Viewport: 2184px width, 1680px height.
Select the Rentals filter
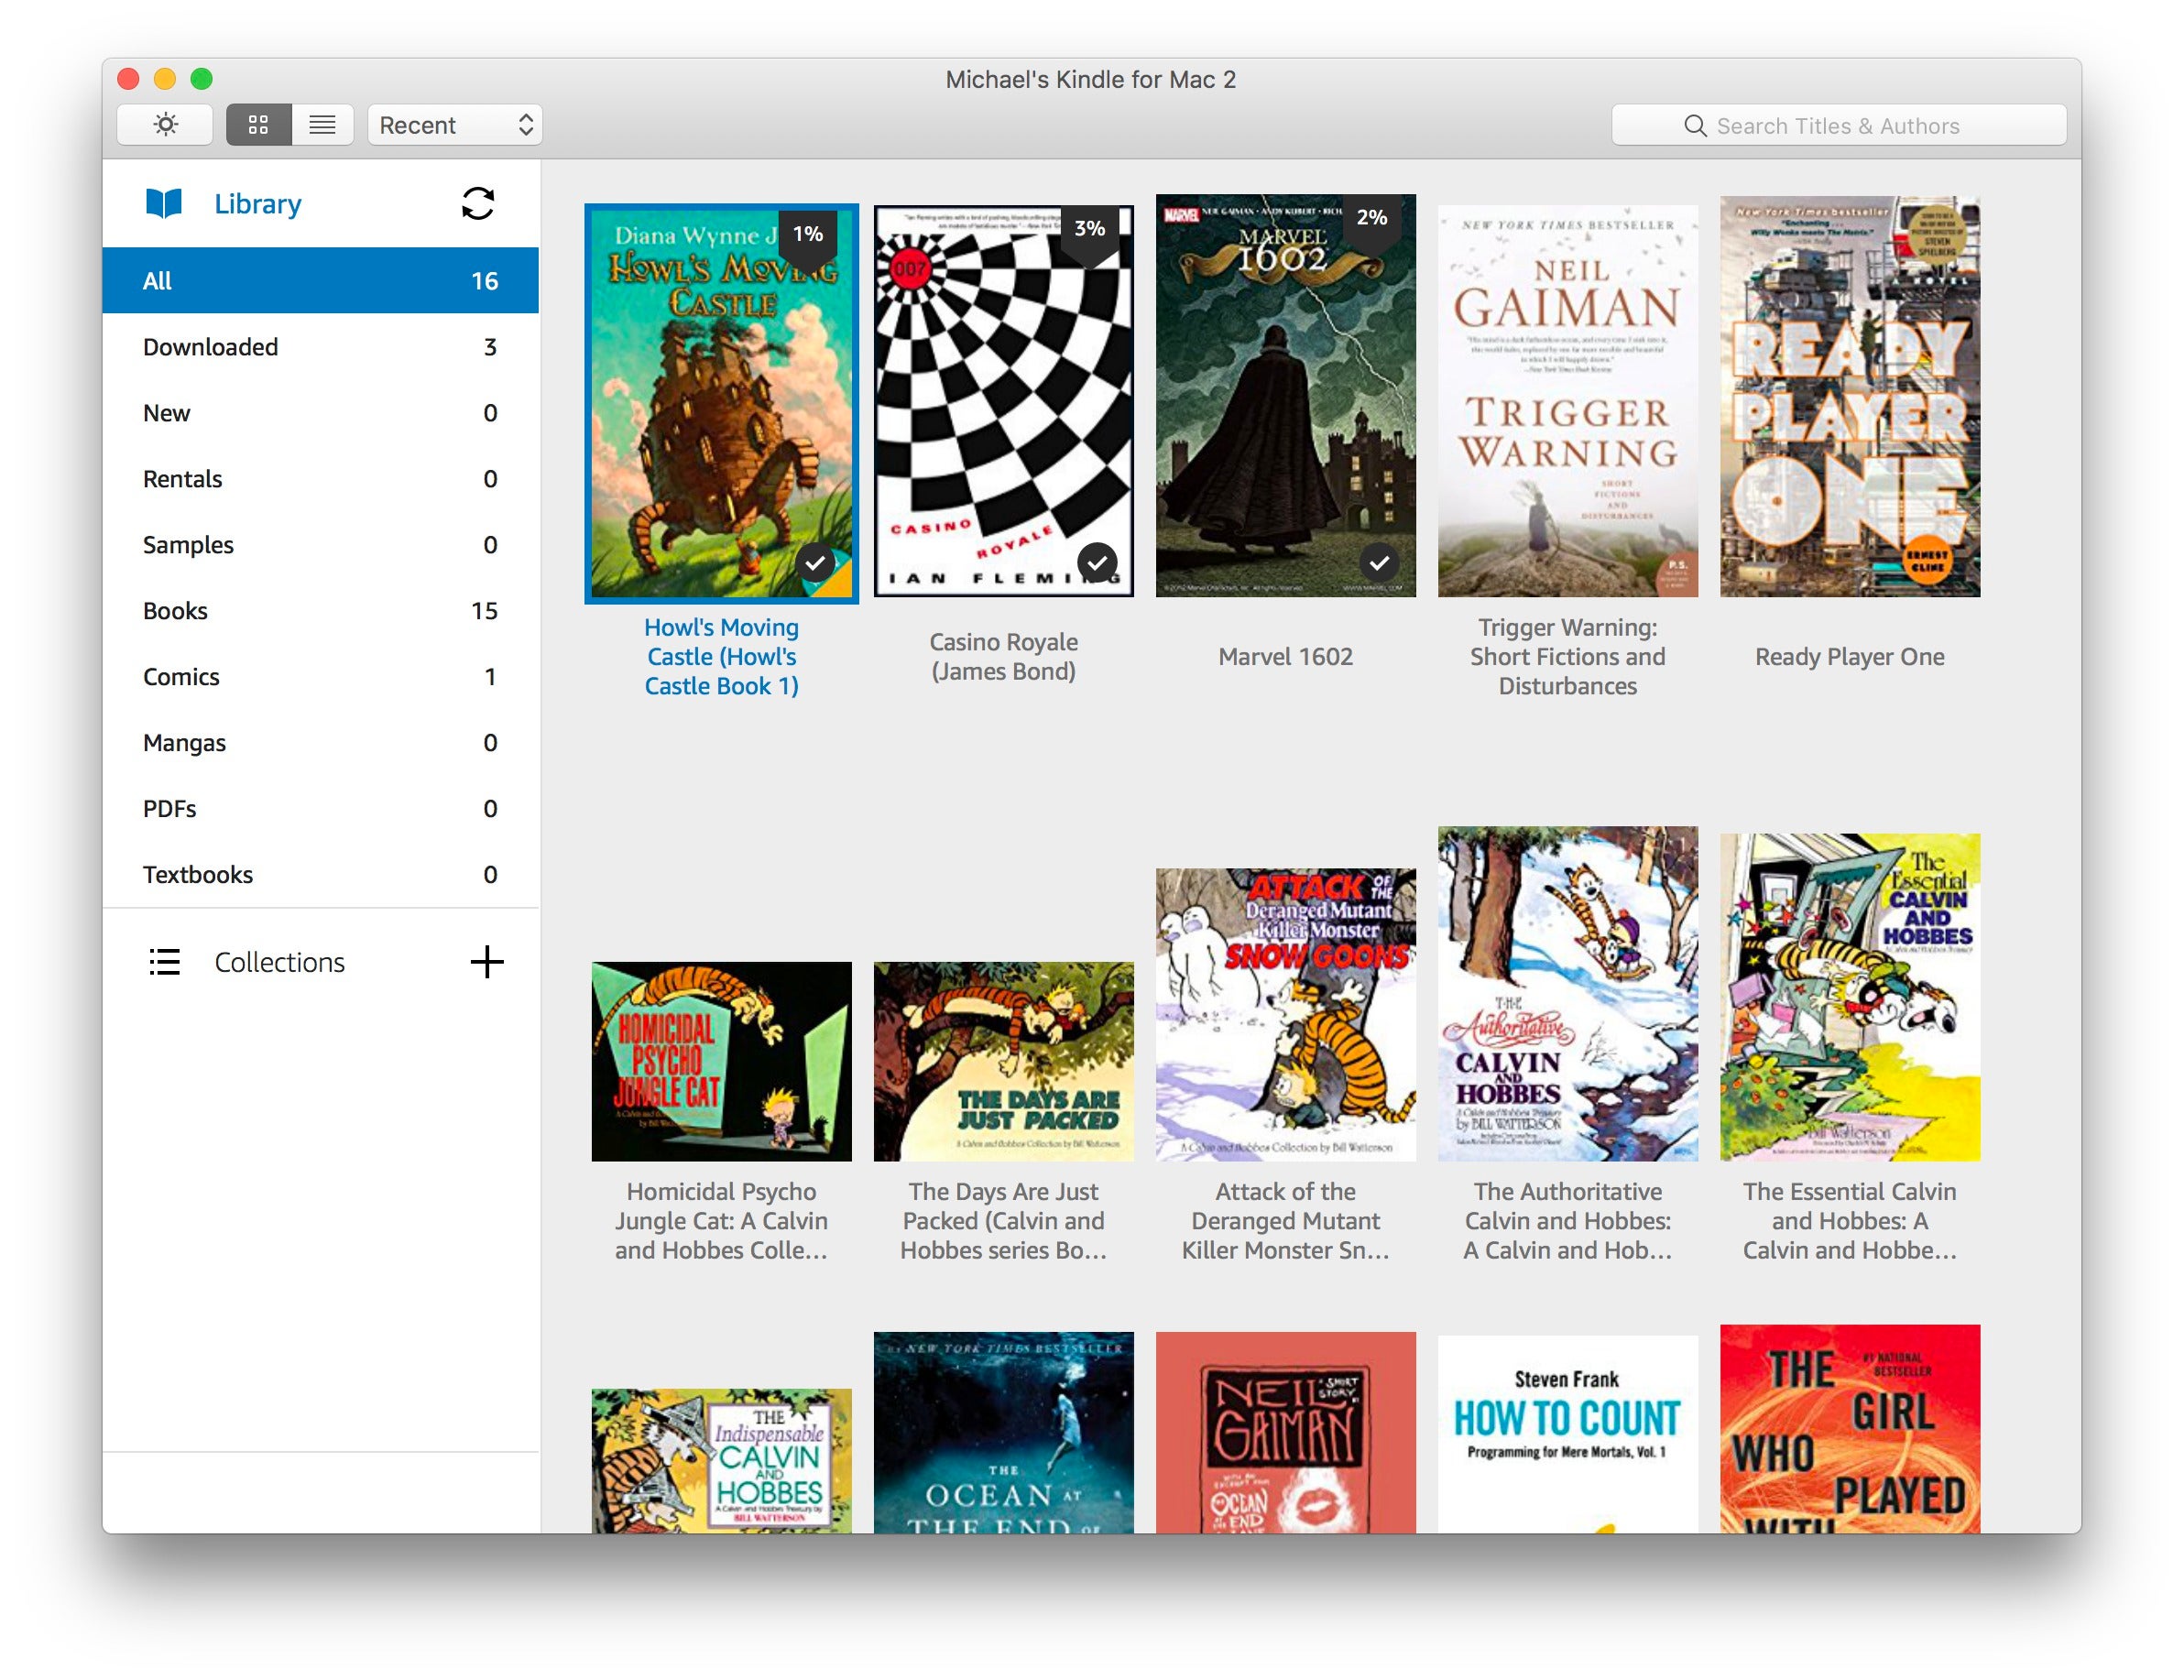pyautogui.click(x=320, y=479)
